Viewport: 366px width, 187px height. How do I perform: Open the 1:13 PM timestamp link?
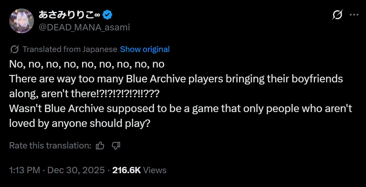[x=24, y=170]
